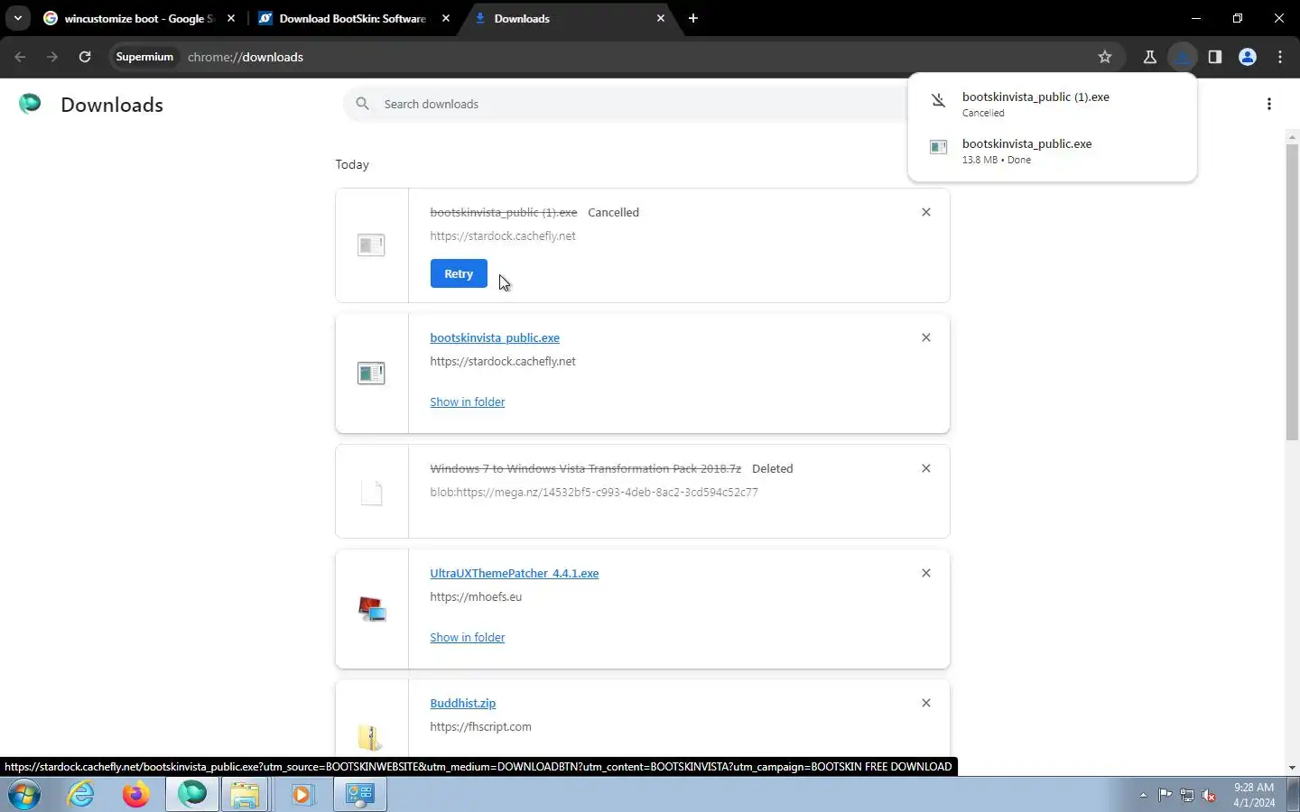Remove bootskinvista_public.exe from list
Image resolution: width=1300 pixels, height=812 pixels.
click(x=925, y=337)
